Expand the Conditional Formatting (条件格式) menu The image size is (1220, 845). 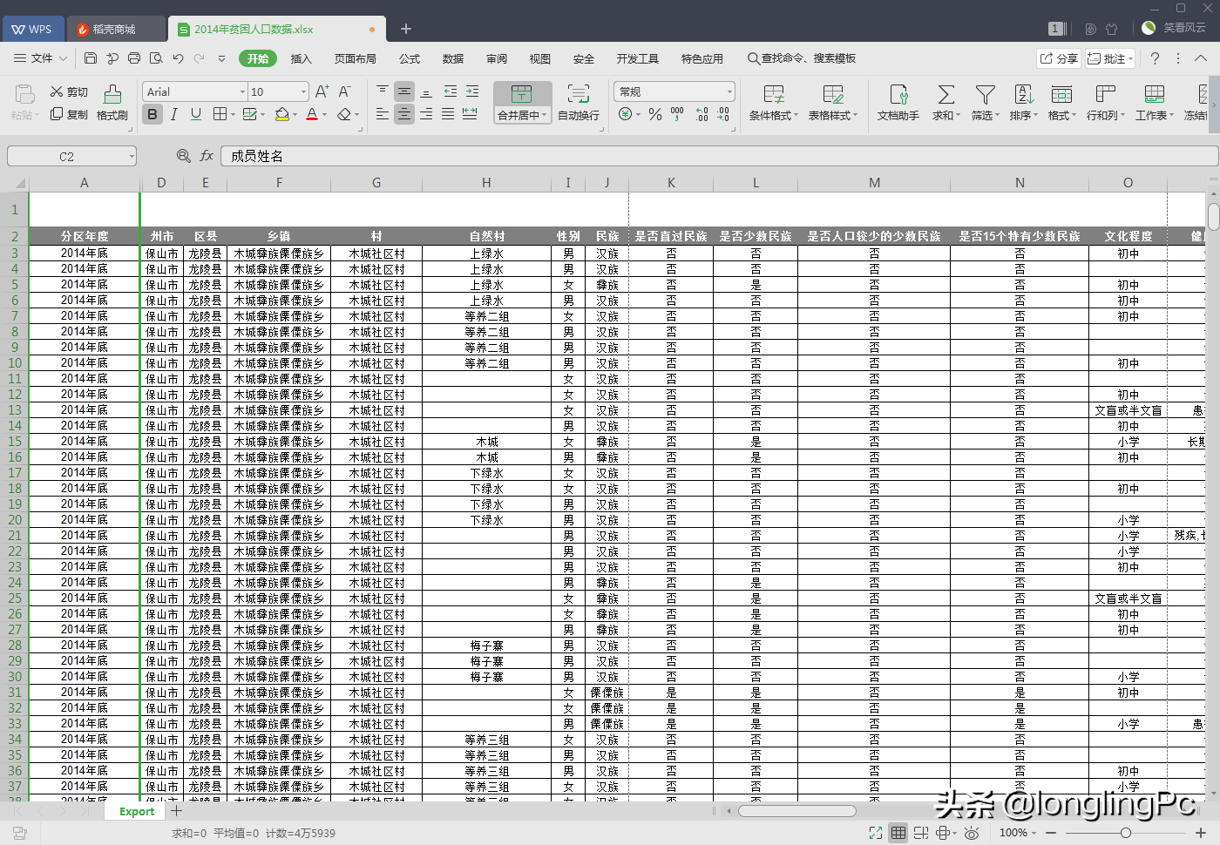[796, 115]
